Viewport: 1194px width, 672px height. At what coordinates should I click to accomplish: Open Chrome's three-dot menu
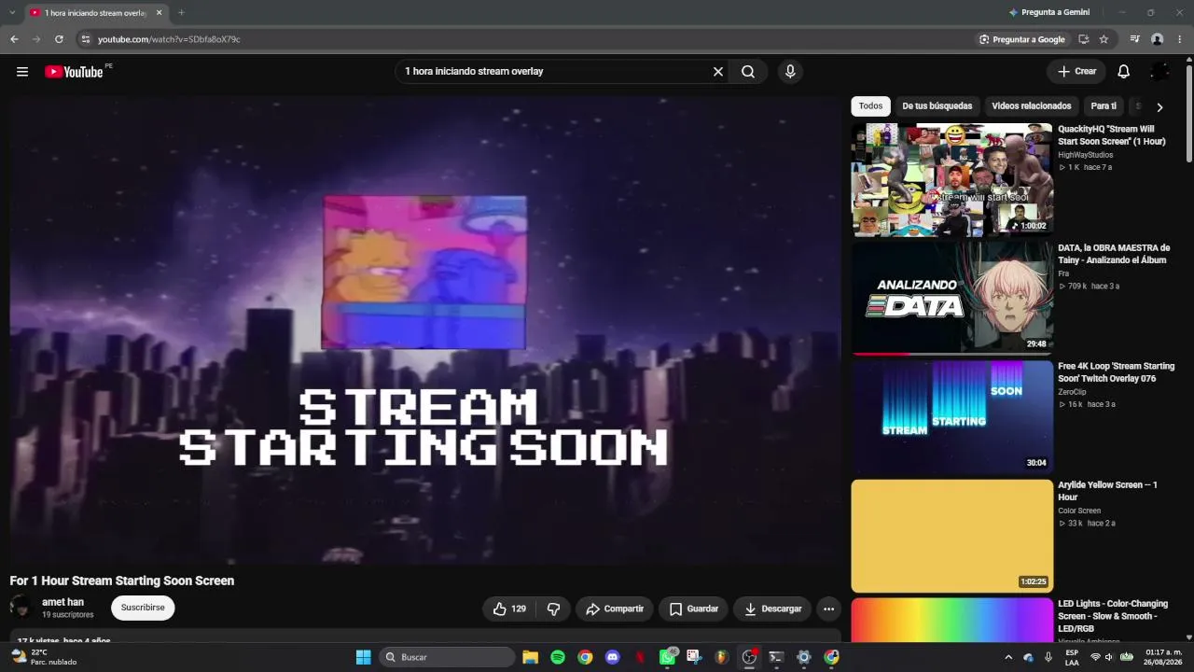click(1180, 39)
